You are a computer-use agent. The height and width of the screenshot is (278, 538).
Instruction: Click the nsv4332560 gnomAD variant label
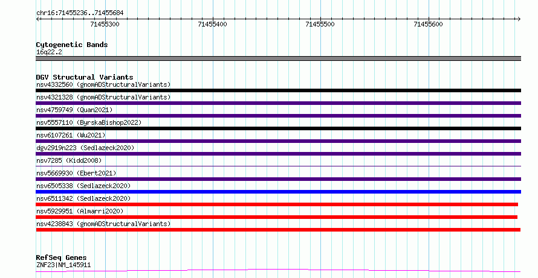click(103, 84)
